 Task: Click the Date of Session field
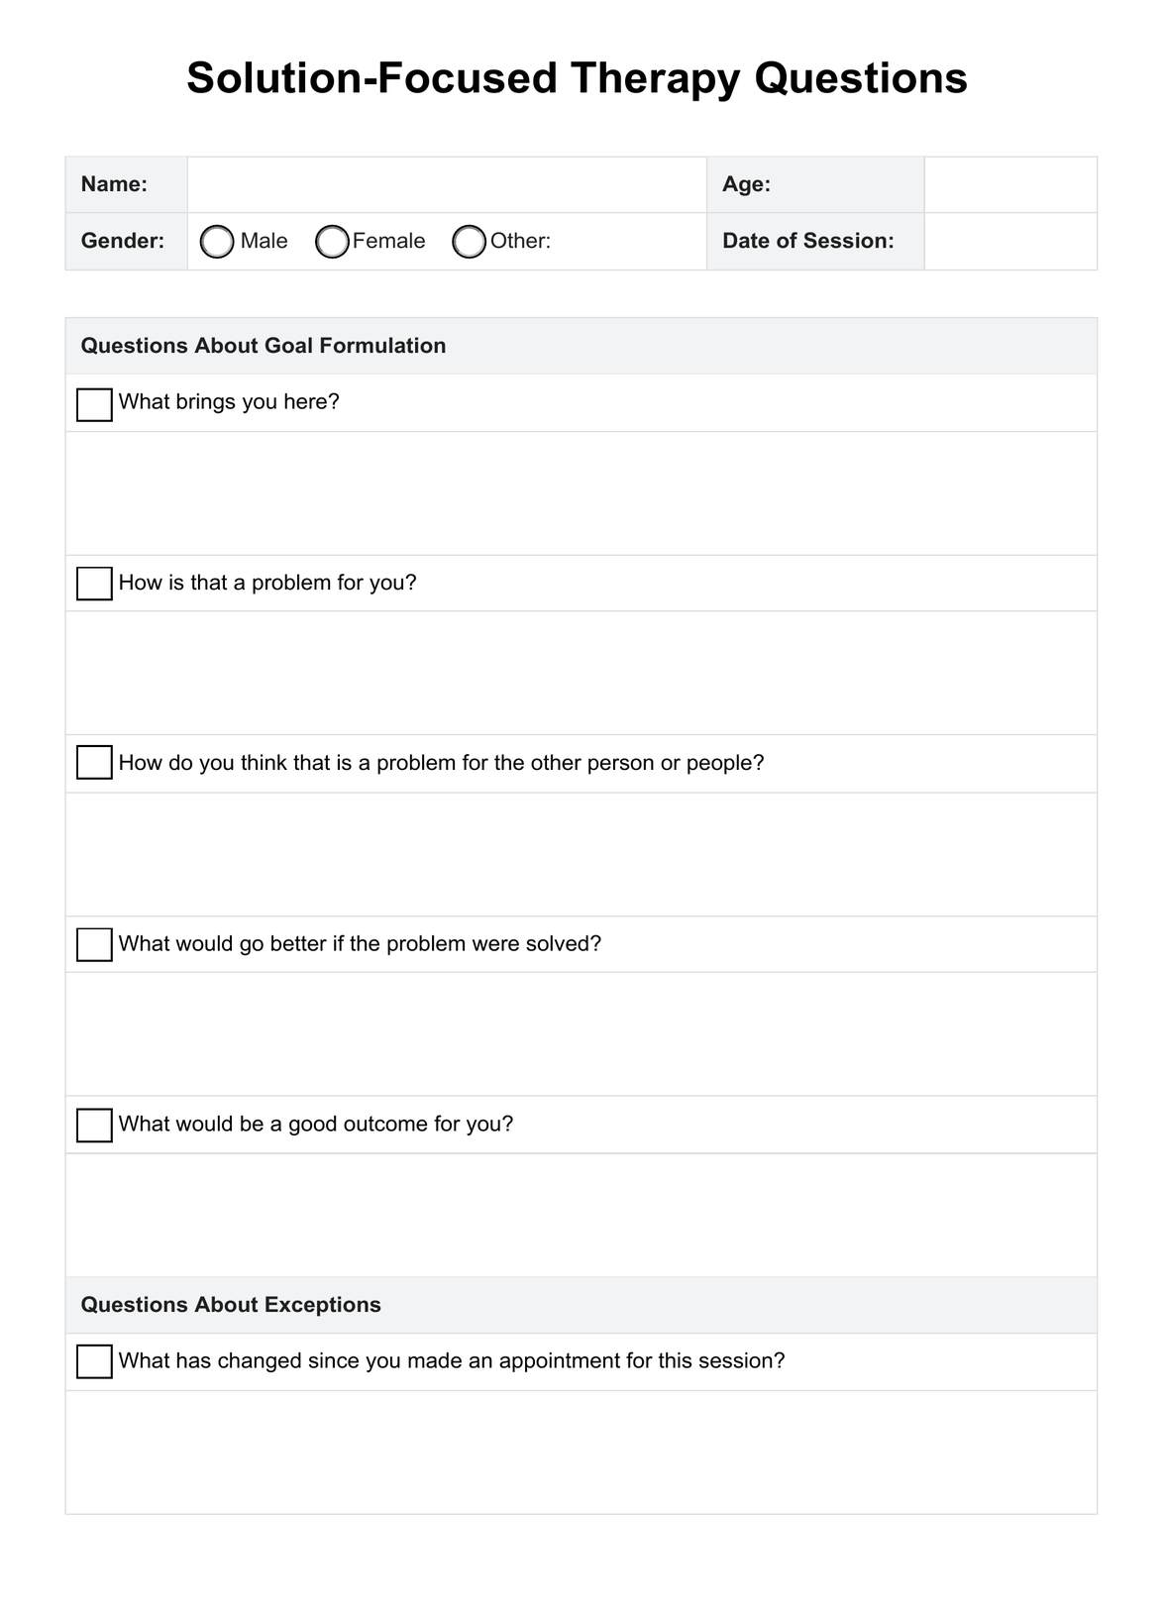point(1009,241)
